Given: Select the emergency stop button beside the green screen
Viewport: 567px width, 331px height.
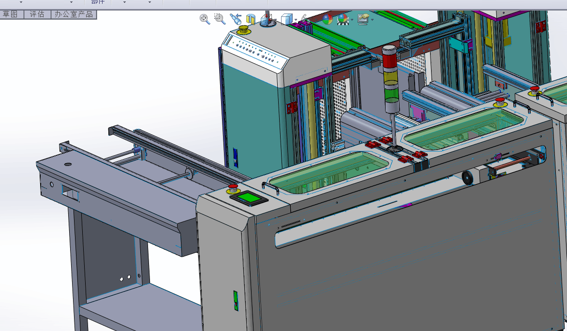Looking at the screenshot, I should pos(233,189).
